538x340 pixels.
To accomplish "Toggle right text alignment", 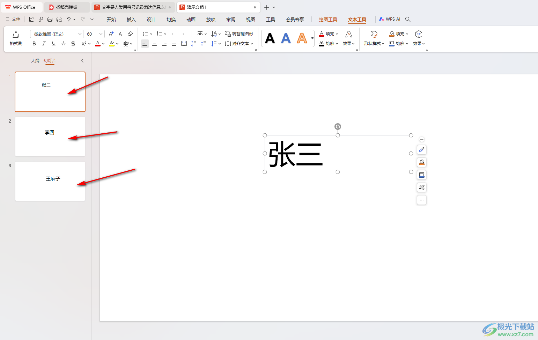I will (164, 44).
